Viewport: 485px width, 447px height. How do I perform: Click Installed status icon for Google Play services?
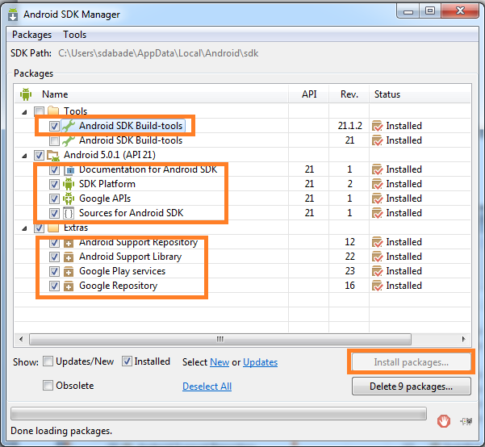click(378, 271)
